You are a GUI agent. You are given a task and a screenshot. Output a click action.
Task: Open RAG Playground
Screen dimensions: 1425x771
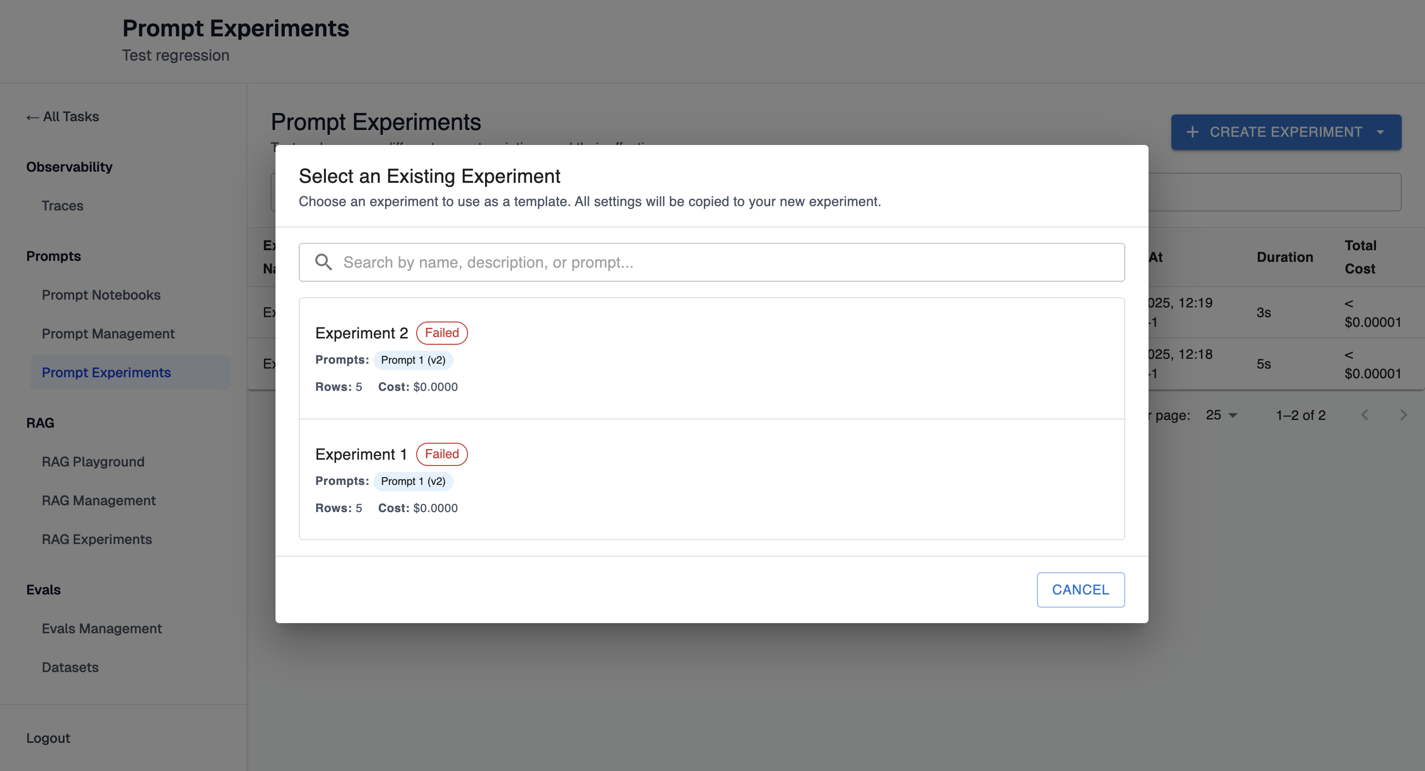93,462
